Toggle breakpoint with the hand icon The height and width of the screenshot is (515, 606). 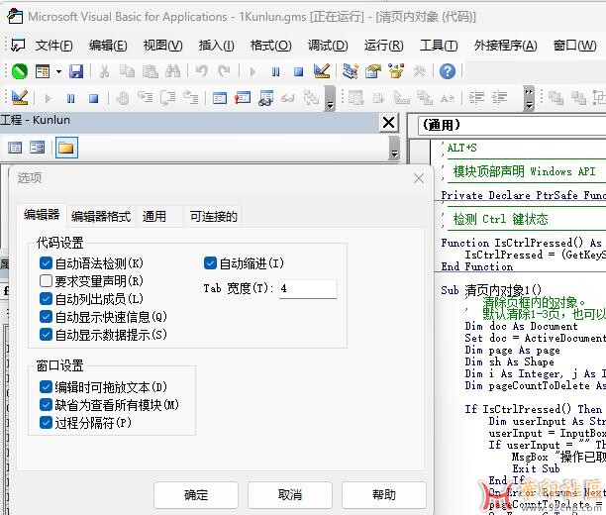click(x=122, y=98)
